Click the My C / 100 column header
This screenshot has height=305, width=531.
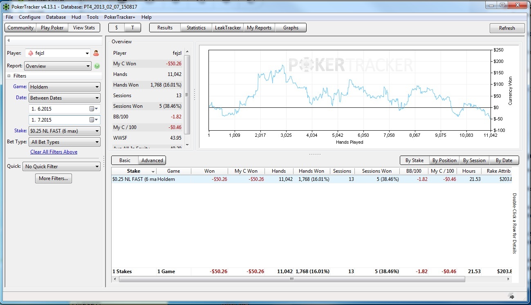tap(442, 171)
